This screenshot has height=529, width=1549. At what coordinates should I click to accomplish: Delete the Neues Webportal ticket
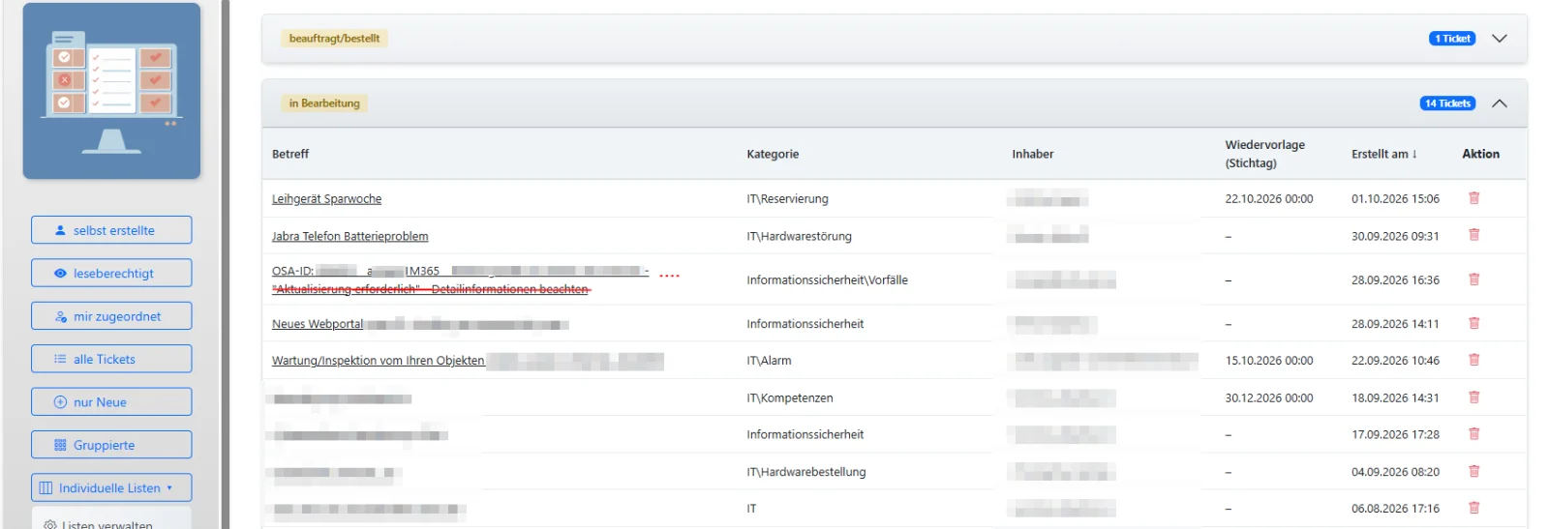point(1473,323)
